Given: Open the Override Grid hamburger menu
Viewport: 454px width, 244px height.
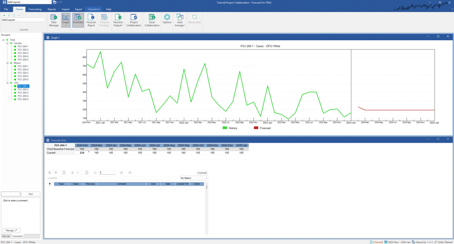Looking at the screenshot, I should [x=48, y=140].
